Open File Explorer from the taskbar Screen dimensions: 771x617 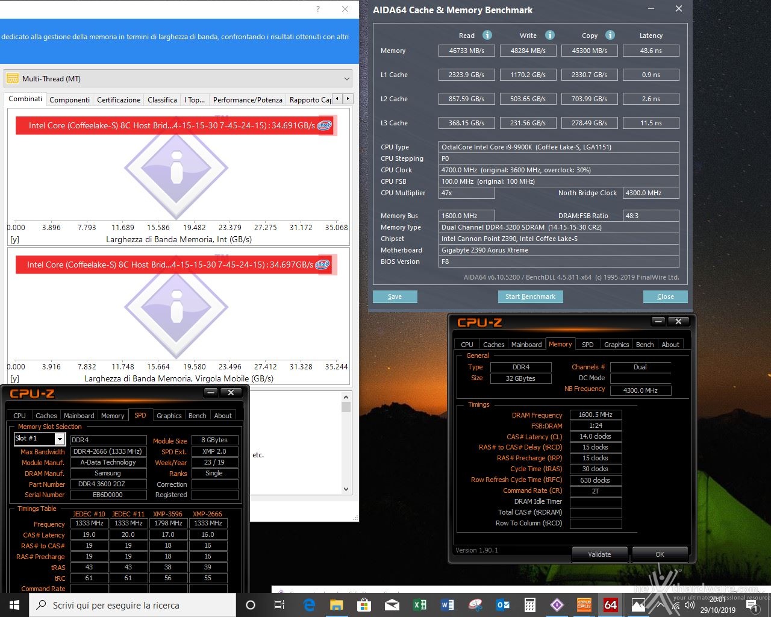pyautogui.click(x=336, y=605)
